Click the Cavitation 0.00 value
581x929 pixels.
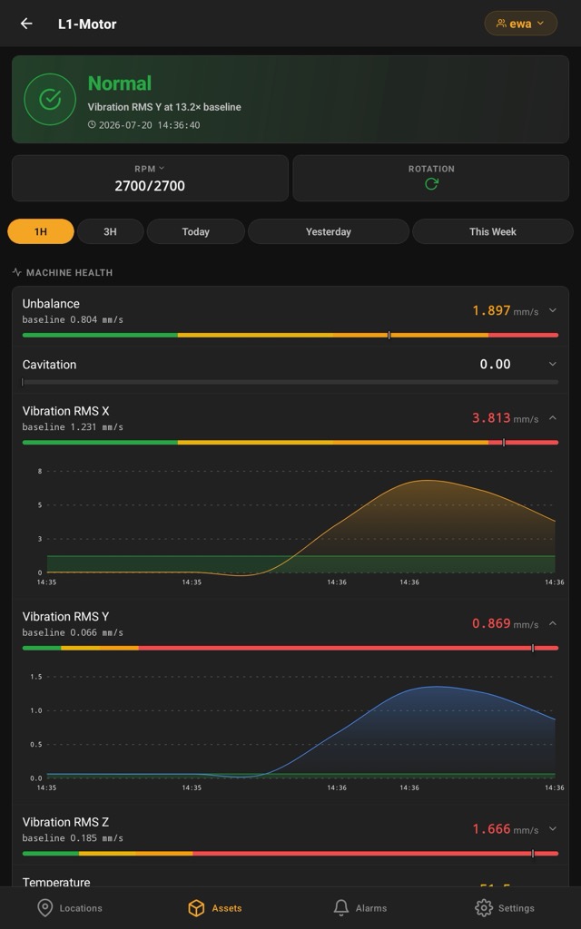click(495, 364)
